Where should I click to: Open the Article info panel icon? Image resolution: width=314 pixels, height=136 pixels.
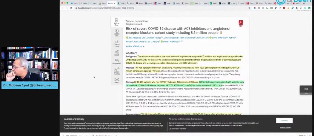[x=117, y=32]
